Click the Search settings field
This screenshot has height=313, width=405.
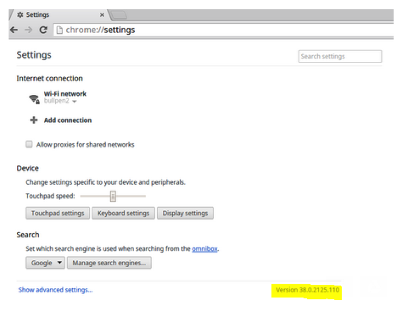pos(340,56)
